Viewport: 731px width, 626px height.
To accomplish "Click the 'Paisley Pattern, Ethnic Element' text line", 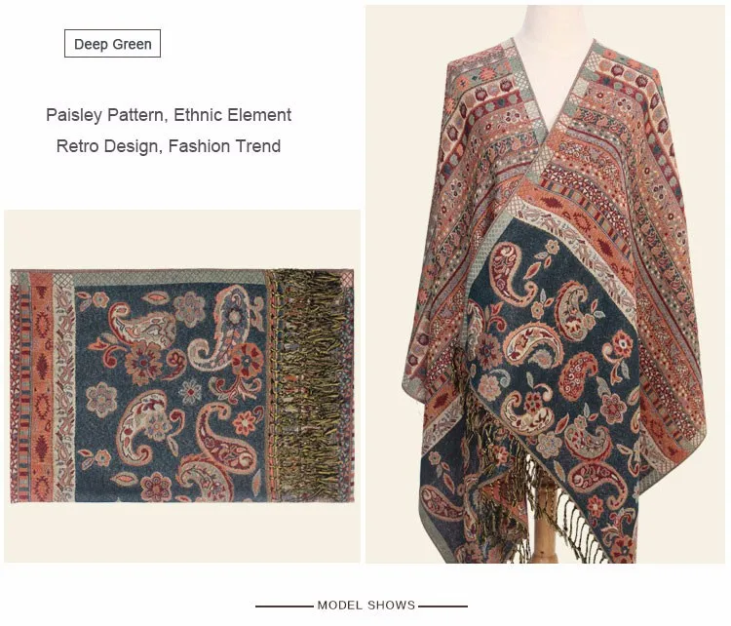I will click(x=169, y=115).
